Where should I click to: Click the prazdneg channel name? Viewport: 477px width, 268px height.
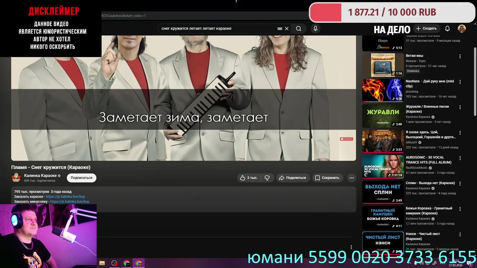point(412,92)
